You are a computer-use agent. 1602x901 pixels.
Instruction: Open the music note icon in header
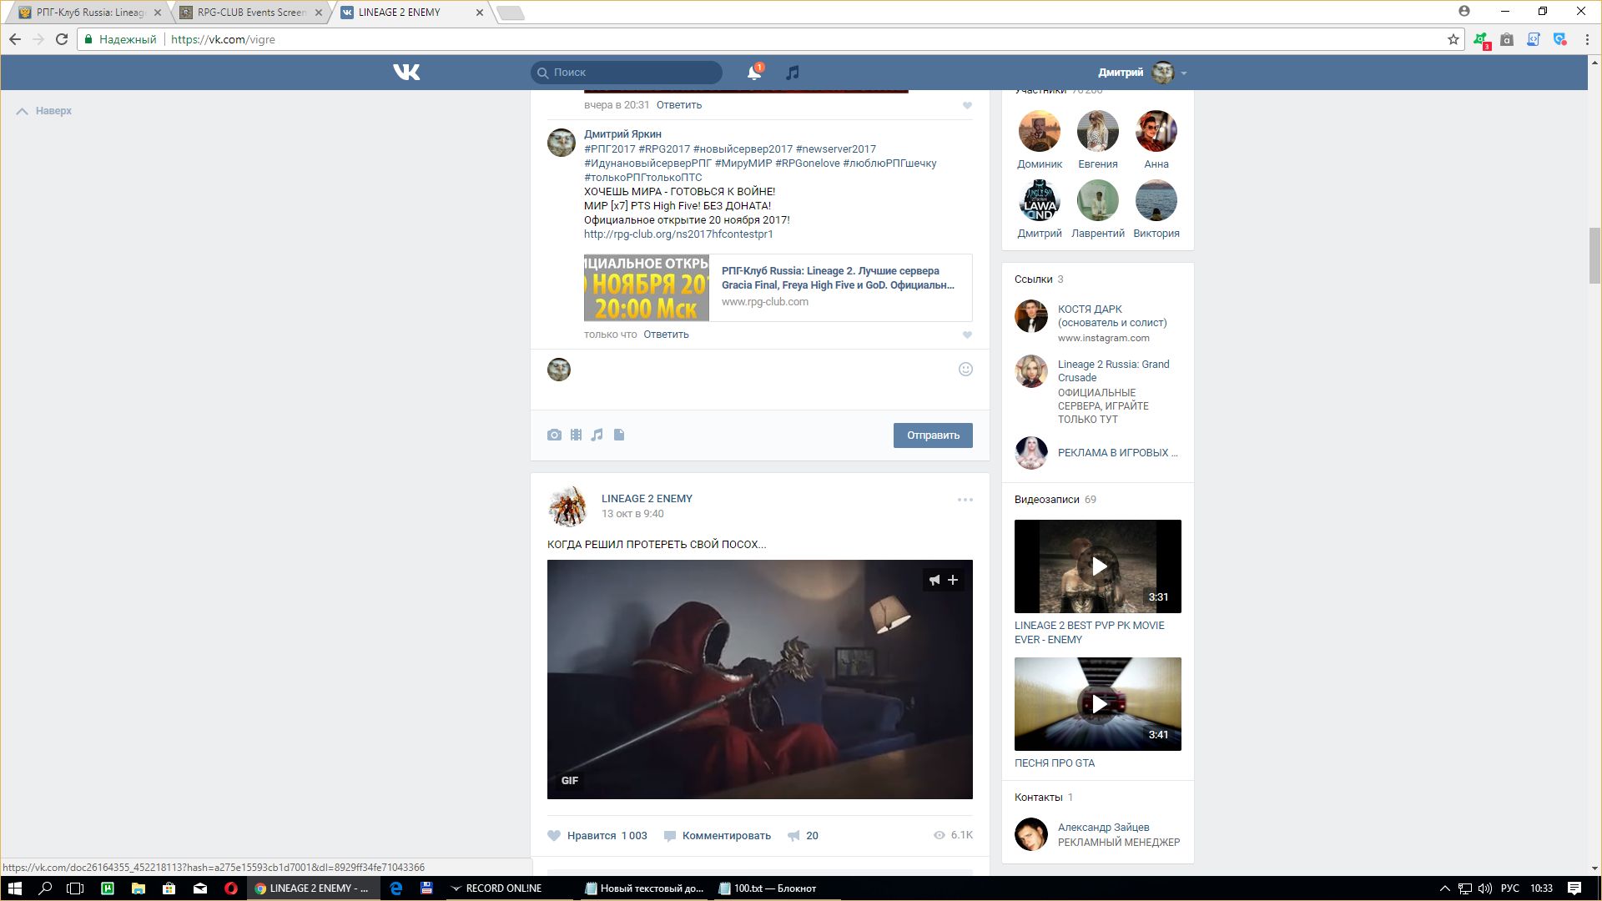[793, 73]
